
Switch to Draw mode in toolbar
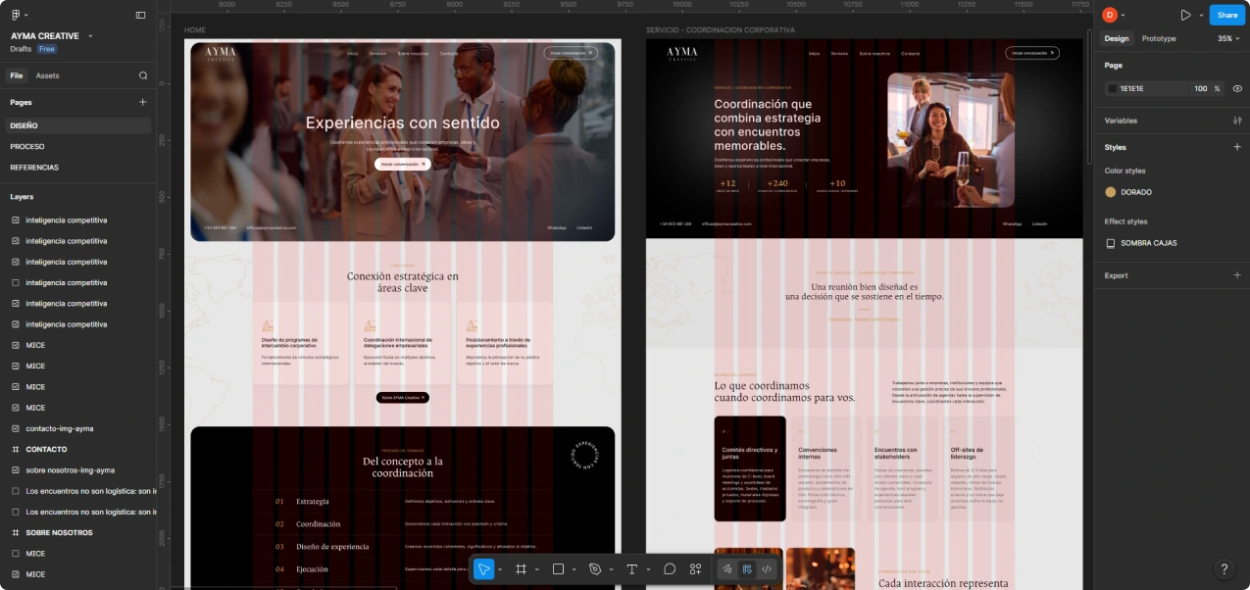tap(727, 568)
